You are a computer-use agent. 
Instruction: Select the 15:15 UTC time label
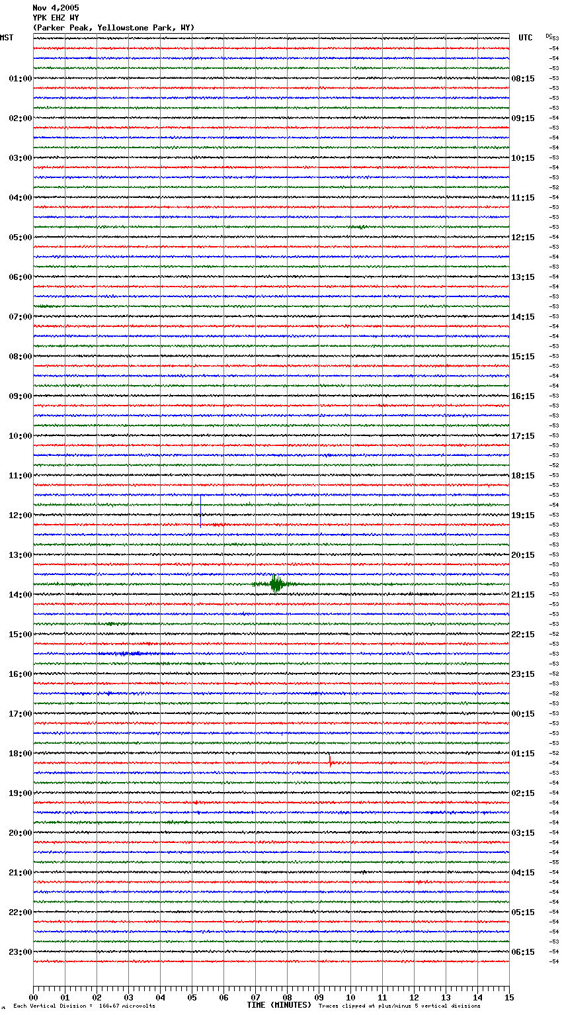(523, 357)
